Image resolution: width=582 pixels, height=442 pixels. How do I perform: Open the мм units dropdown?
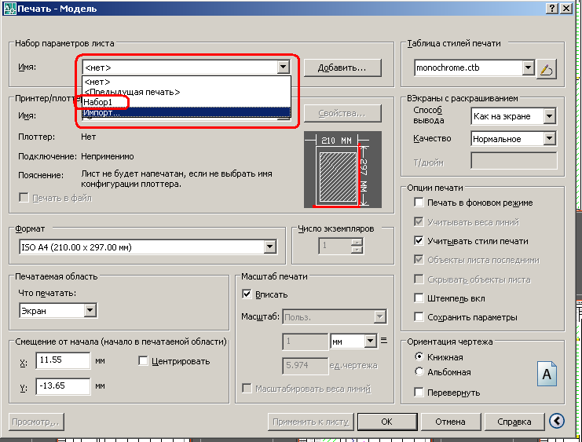point(370,341)
